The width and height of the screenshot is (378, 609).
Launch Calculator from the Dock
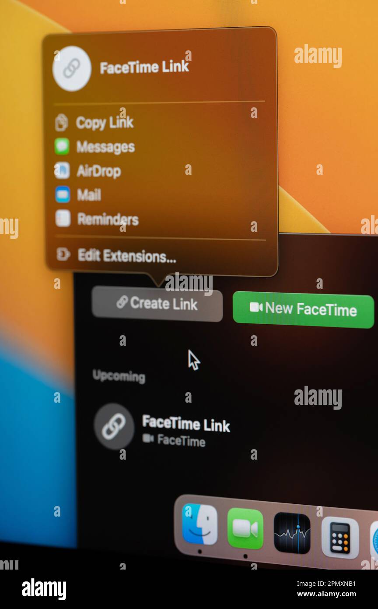(340, 538)
